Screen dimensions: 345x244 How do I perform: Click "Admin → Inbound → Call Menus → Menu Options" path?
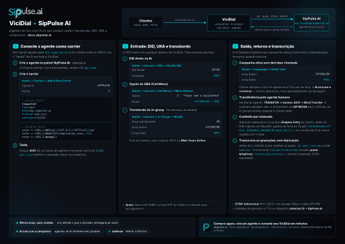pos(162,91)
